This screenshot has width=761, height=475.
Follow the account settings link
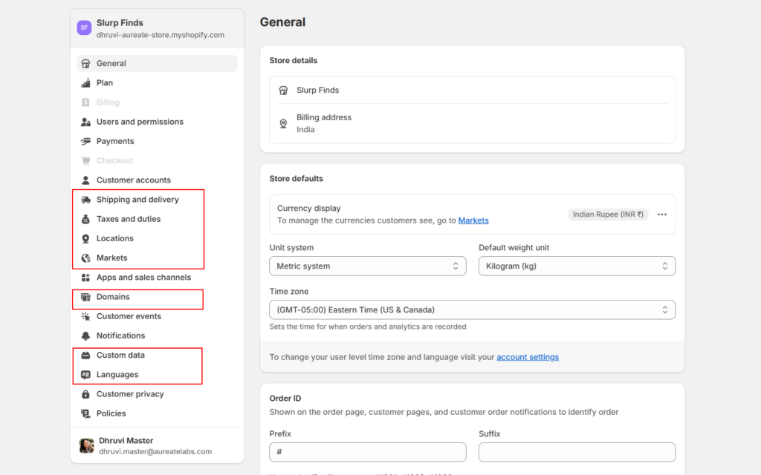[528, 357]
